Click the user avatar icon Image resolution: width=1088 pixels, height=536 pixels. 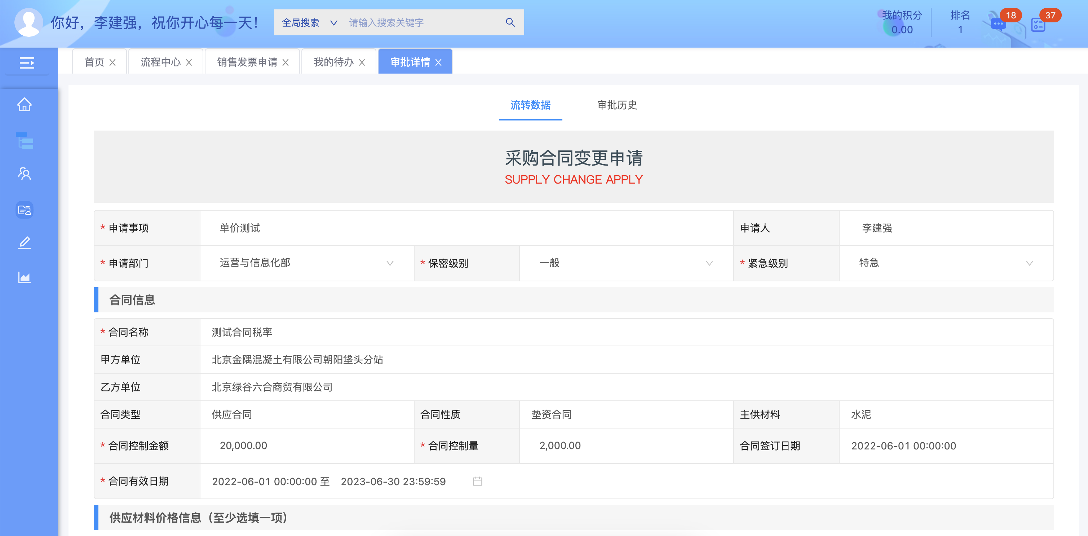point(29,22)
